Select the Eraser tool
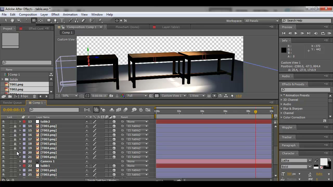 click(83, 20)
